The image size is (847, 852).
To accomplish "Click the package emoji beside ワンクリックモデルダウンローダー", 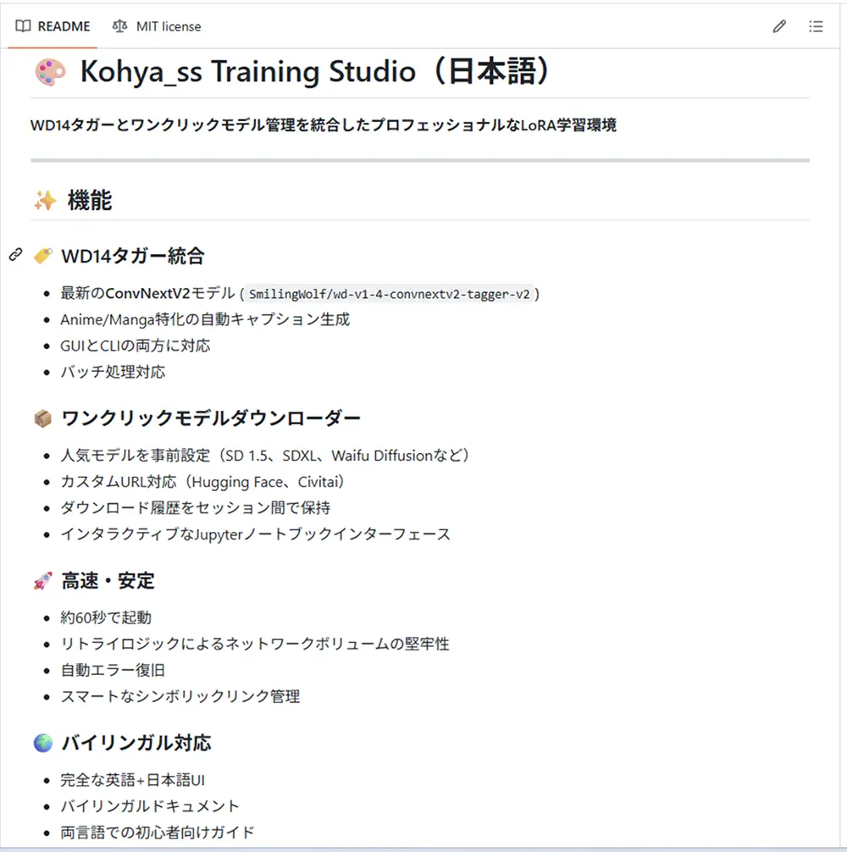I will [42, 417].
